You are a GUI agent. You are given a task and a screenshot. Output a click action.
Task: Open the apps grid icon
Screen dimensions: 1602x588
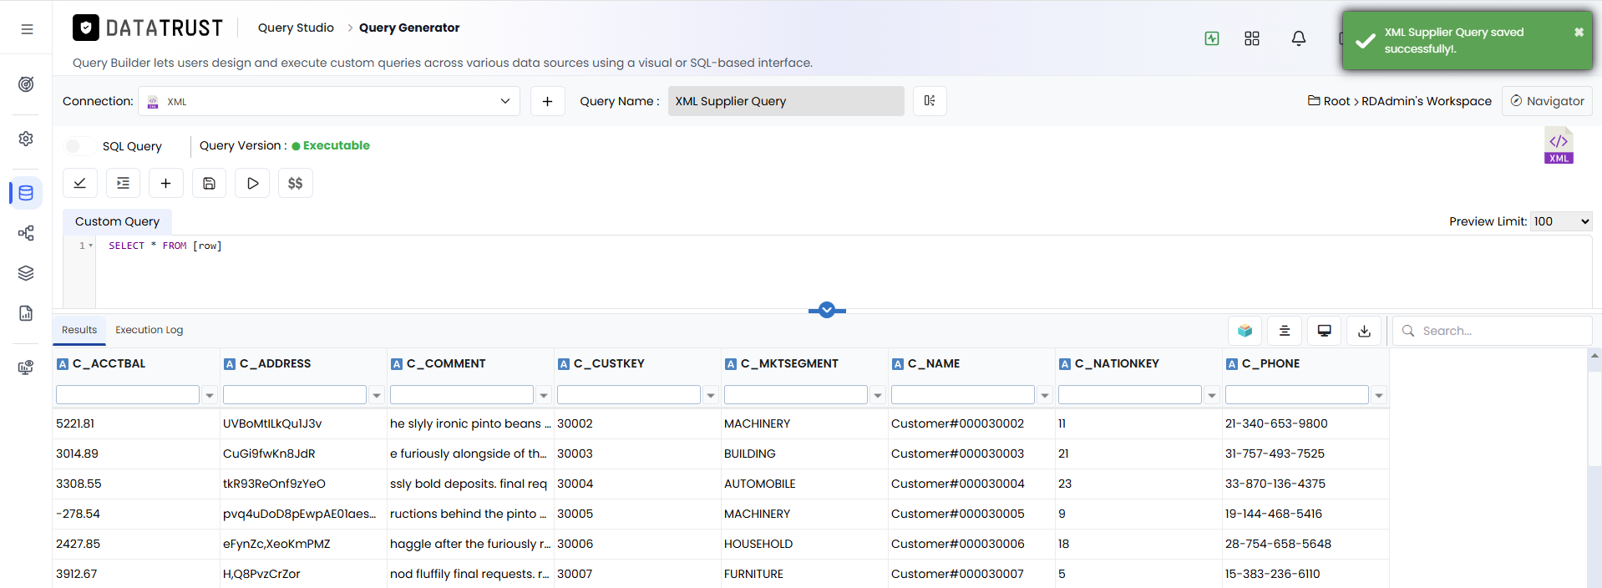tap(1252, 38)
